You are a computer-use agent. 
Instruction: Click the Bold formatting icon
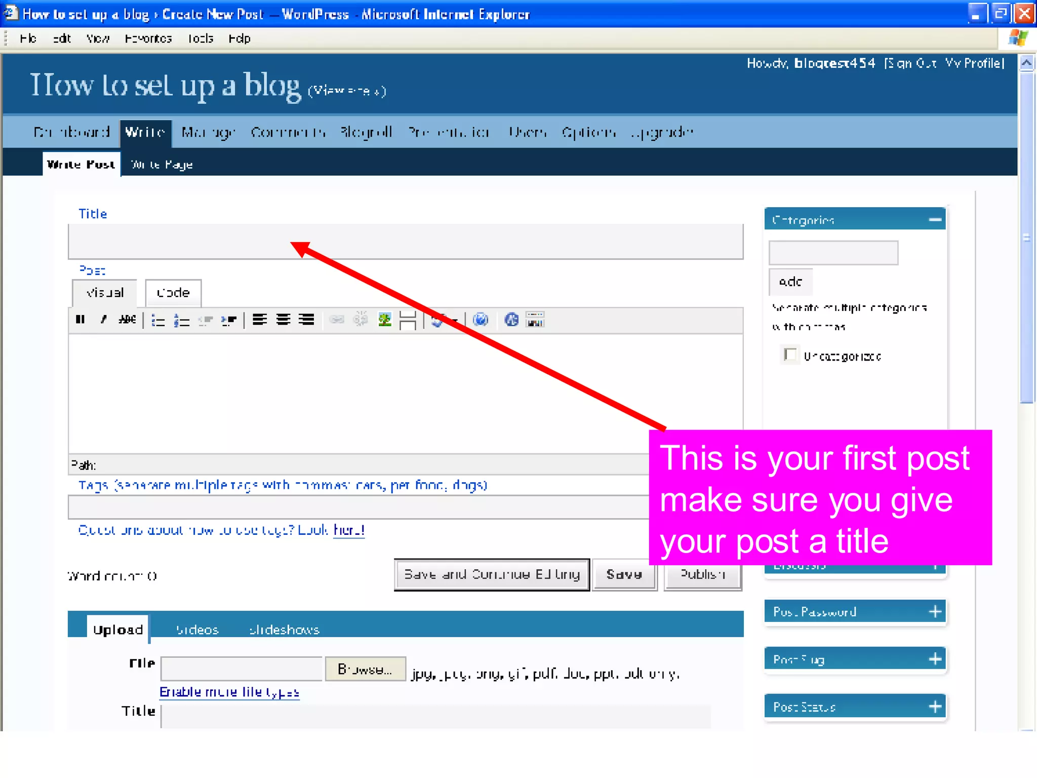click(x=80, y=320)
